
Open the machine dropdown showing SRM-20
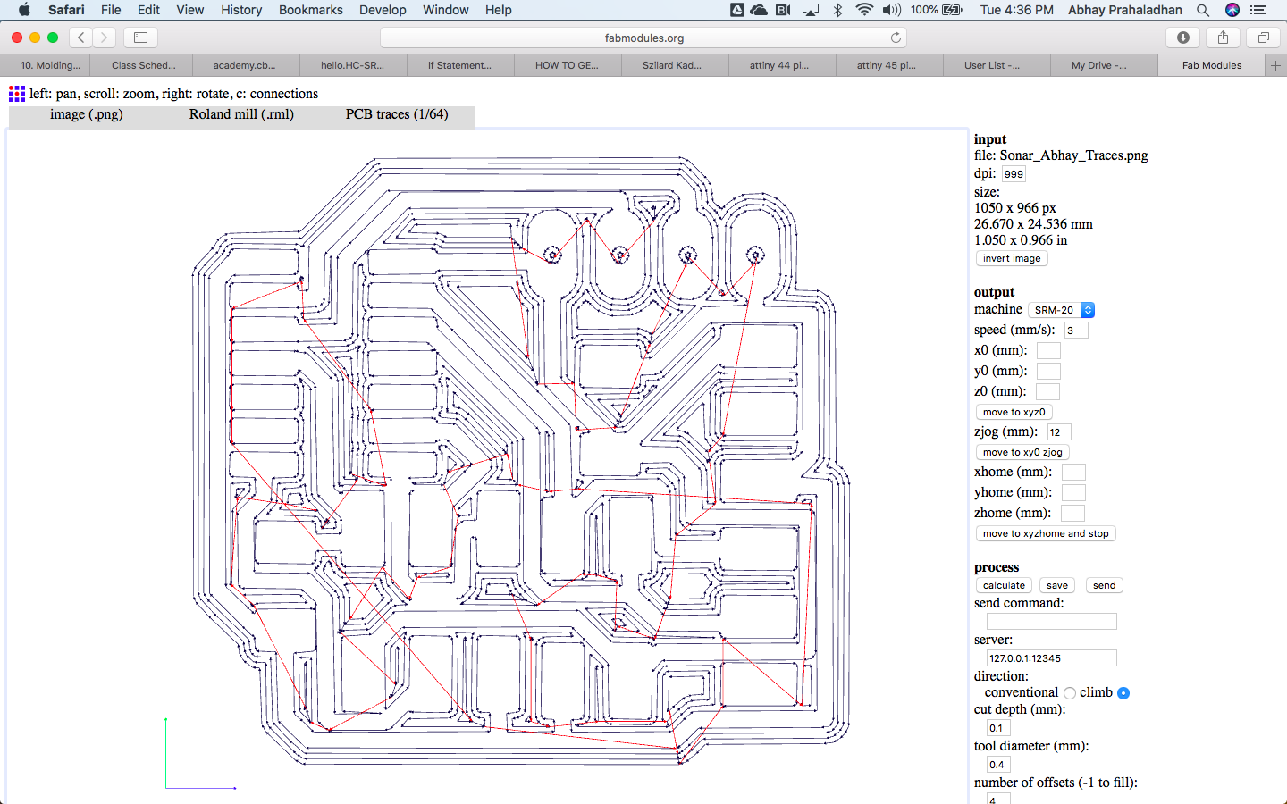[1061, 310]
